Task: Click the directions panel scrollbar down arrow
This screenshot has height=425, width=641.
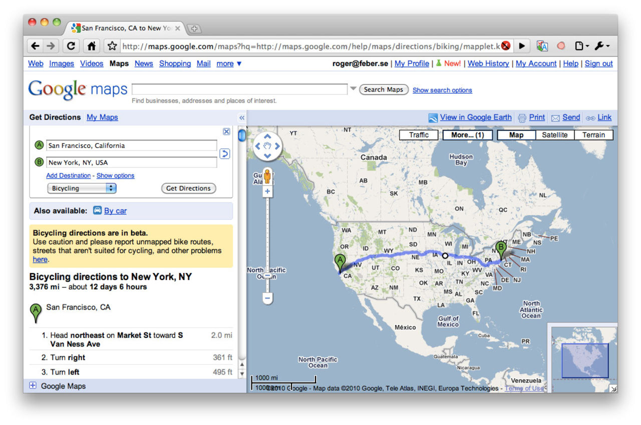Action: point(242,373)
